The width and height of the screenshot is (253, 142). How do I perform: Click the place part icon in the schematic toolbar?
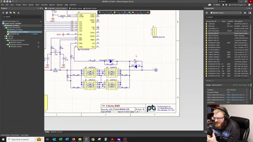pyautogui.click(x=115, y=12)
